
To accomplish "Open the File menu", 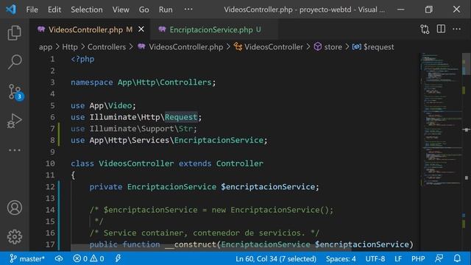I will tap(32, 10).
